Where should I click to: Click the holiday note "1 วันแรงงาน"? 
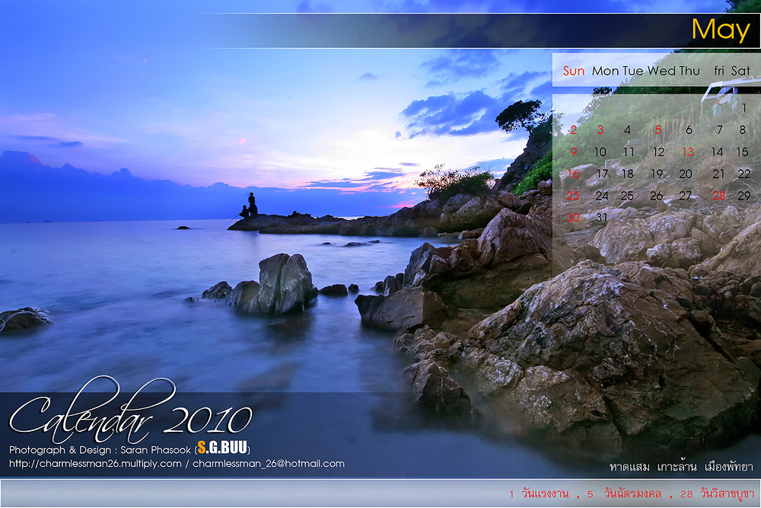pos(539,494)
